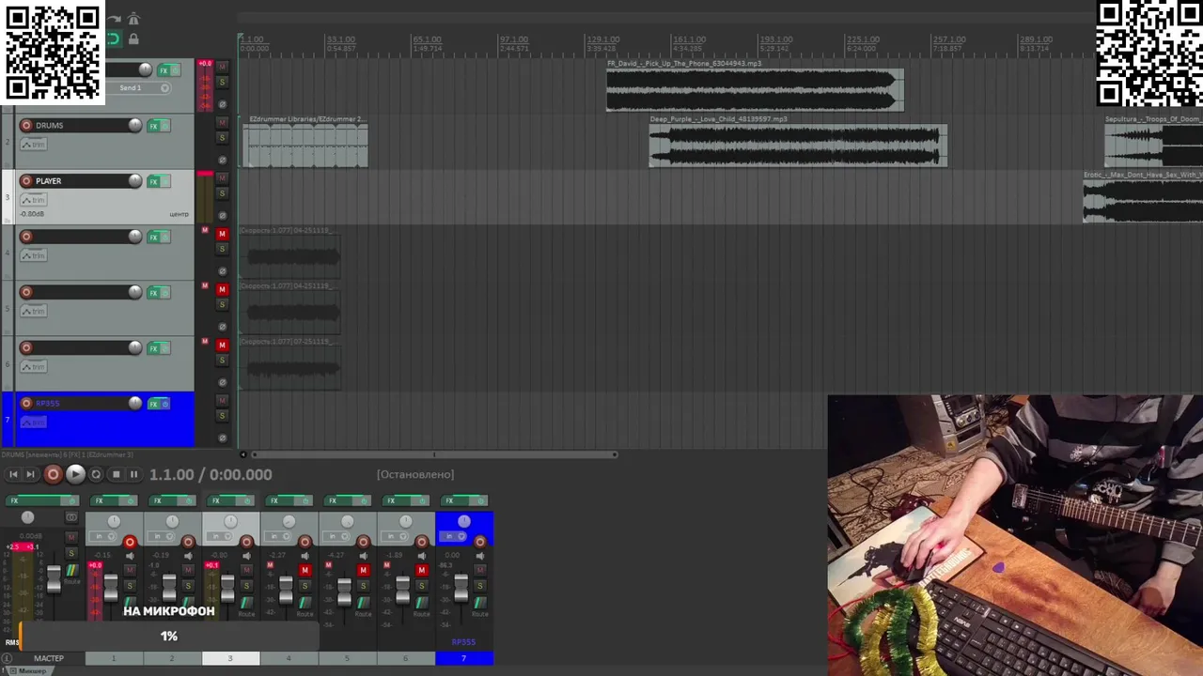Jump to project end in transport
Screen dimensions: 1203x676
coord(30,475)
